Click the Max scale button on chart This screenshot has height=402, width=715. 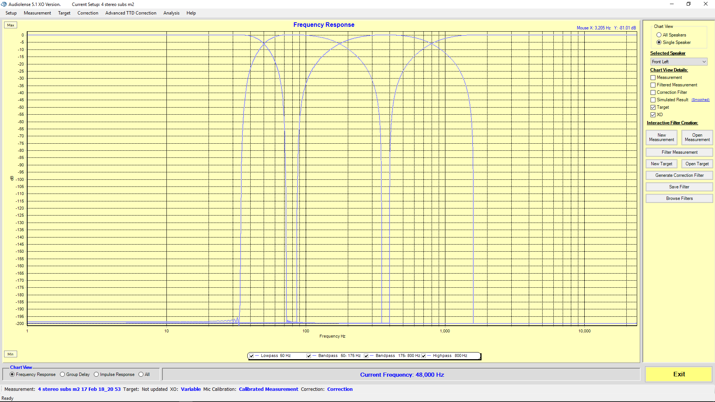[x=10, y=25]
